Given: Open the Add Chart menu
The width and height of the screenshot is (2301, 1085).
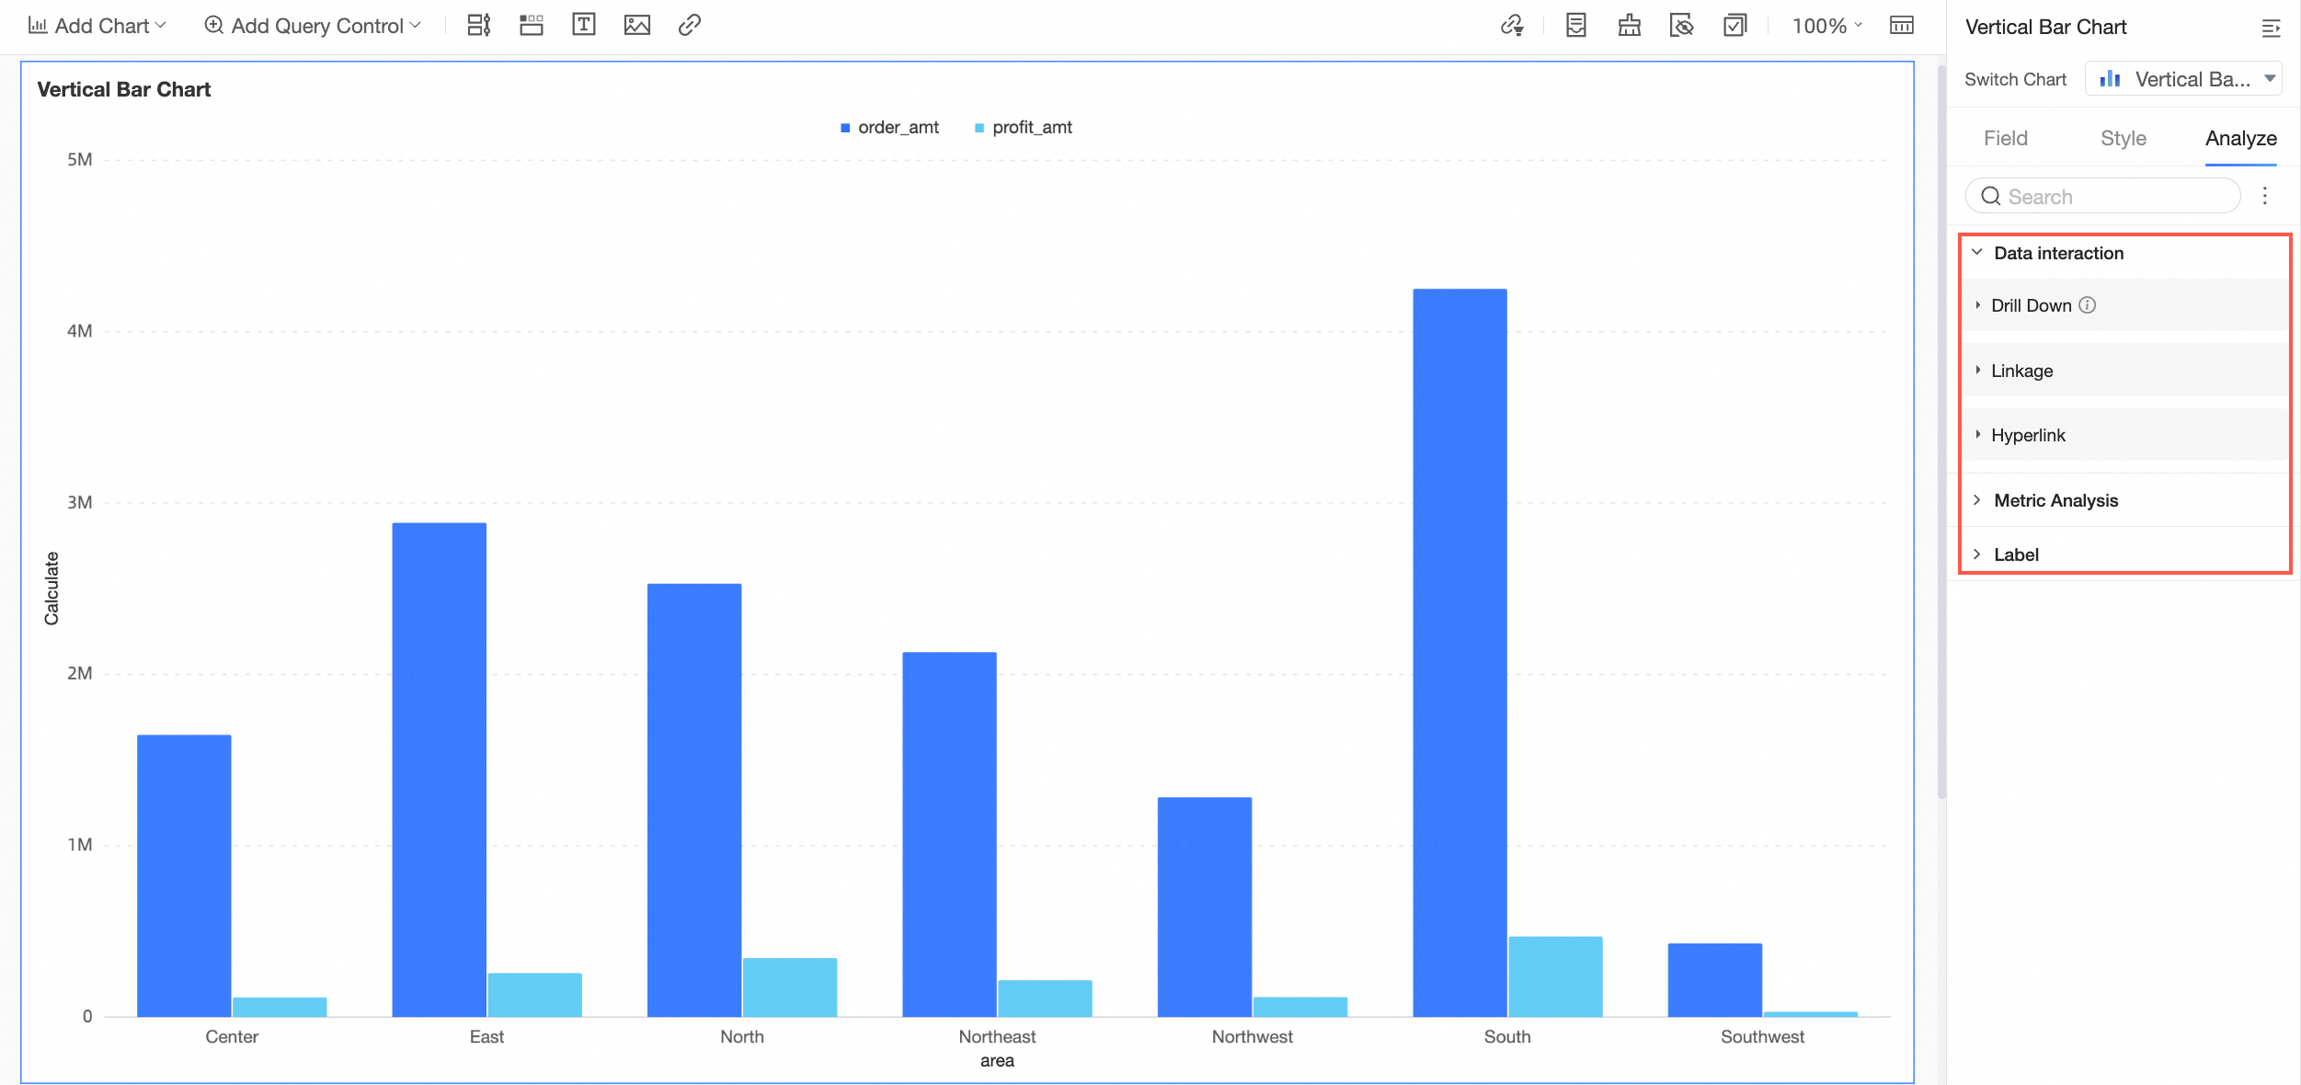Looking at the screenshot, I should pyautogui.click(x=97, y=26).
